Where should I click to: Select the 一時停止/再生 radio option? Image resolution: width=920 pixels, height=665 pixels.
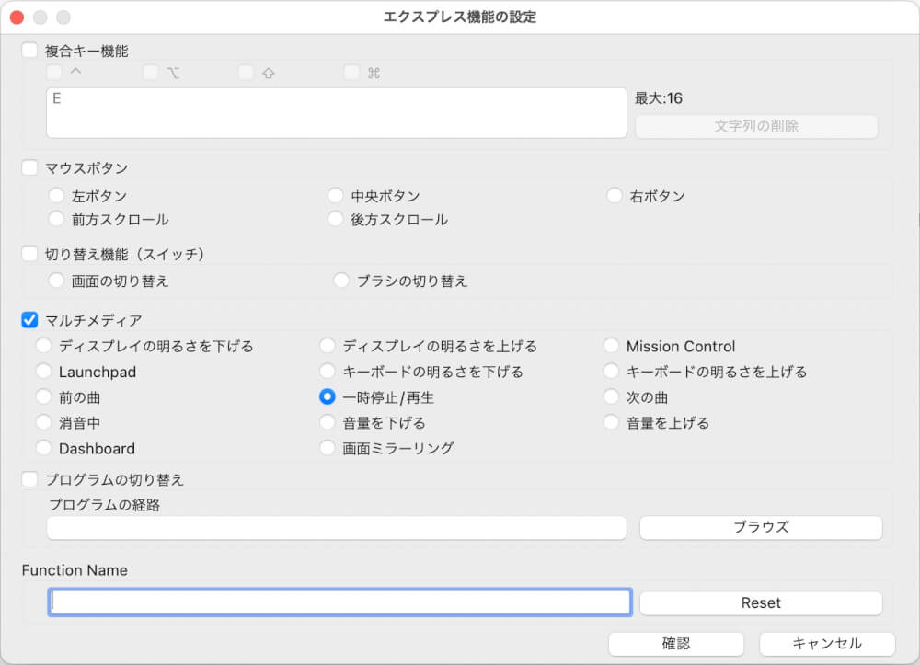point(328,397)
